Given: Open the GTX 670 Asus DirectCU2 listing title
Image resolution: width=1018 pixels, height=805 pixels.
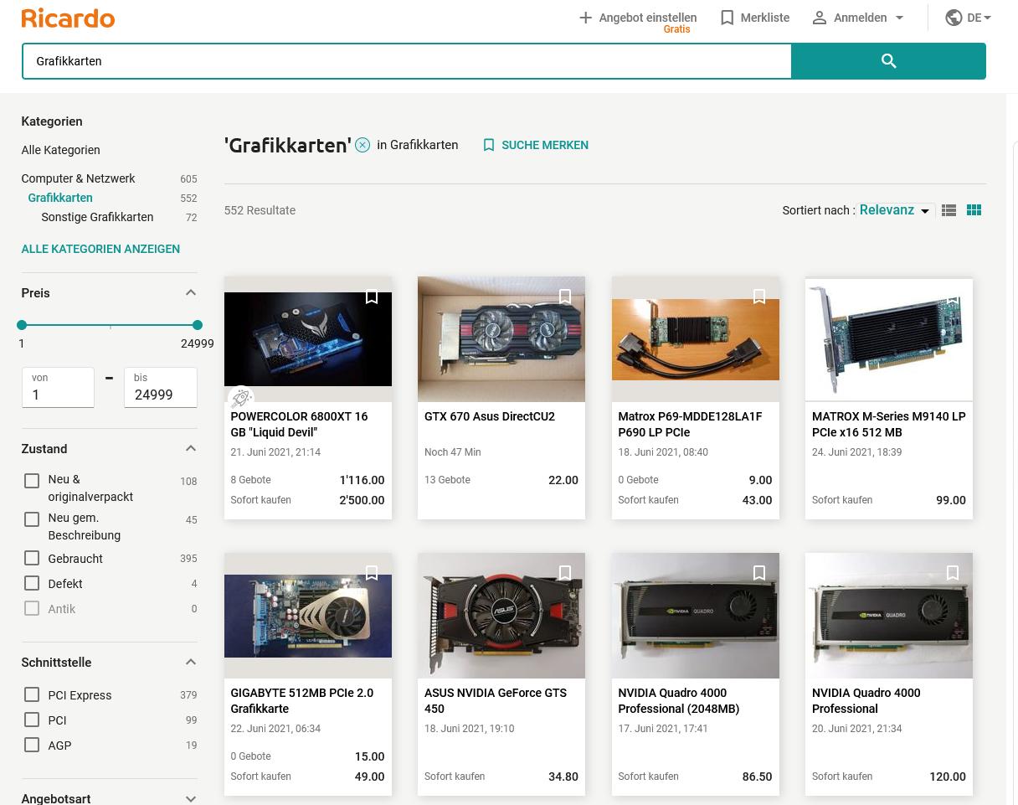Looking at the screenshot, I should [x=490, y=416].
